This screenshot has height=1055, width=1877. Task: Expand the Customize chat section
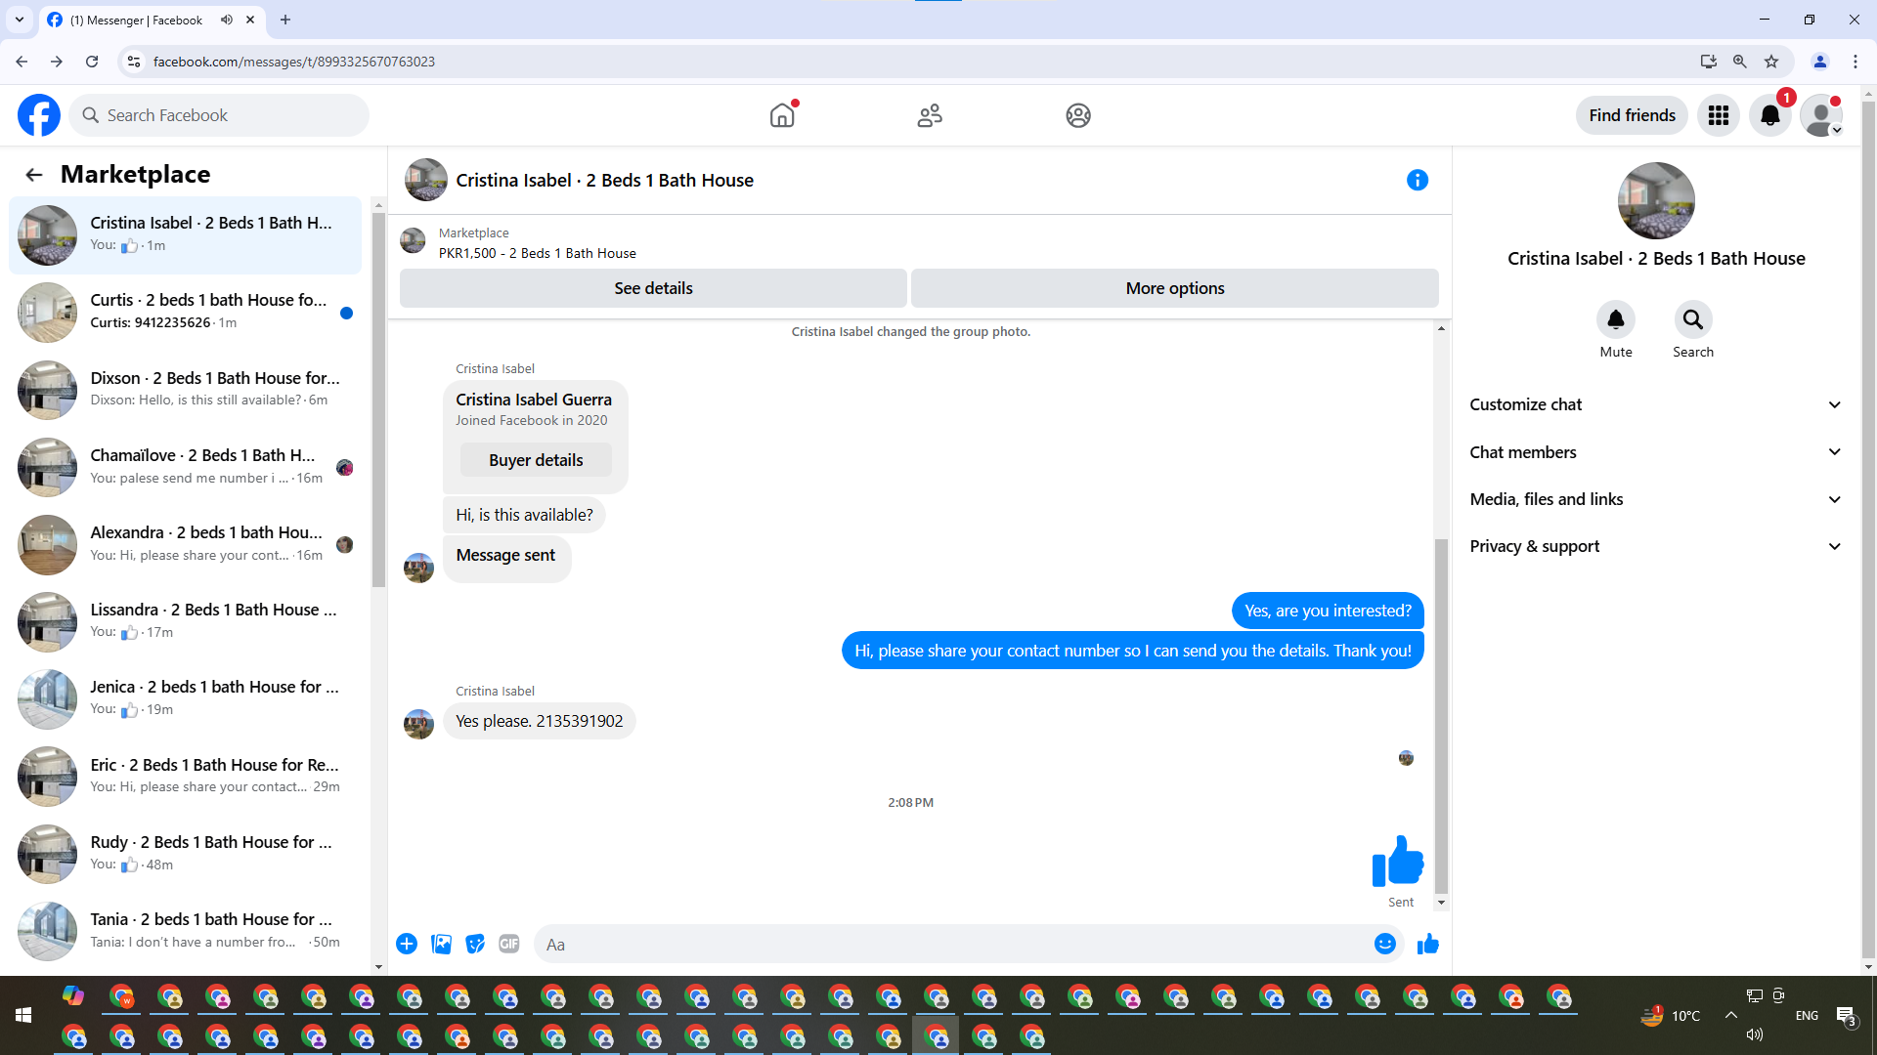point(1654,404)
